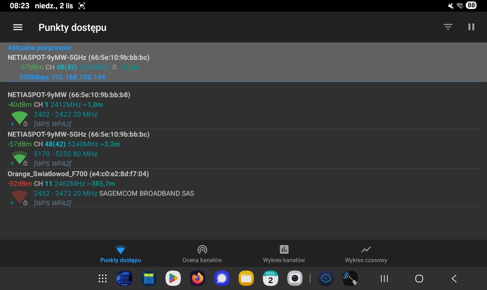Screen dimensions: 487x290
Task: Tap the signal icon of listed 5GHz network
Action: pyautogui.click(x=19, y=158)
